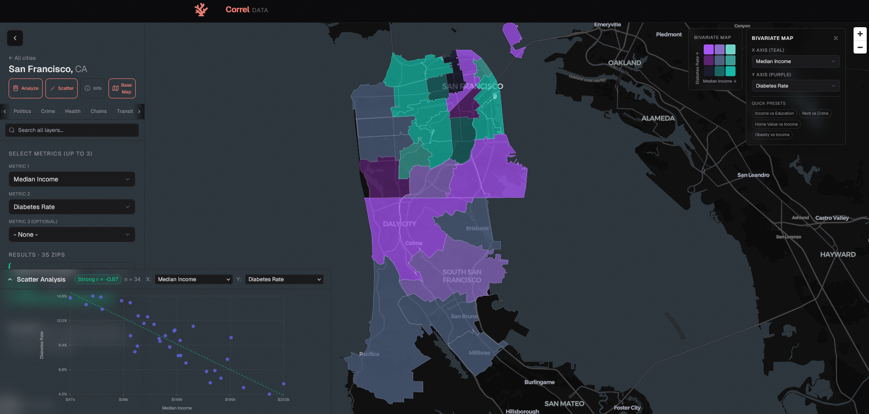Zoom out the map with minus button
The height and width of the screenshot is (414, 869).
[860, 47]
